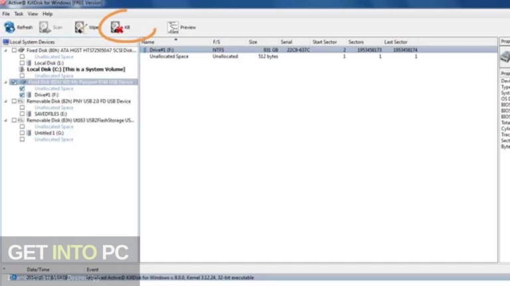
Task: Select Untitled 1 (G:) in device tree
Action: pos(49,133)
